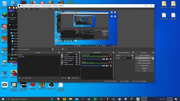Open File tab in File Explorer window
The height and width of the screenshot is (101, 180).
pos(11,11)
